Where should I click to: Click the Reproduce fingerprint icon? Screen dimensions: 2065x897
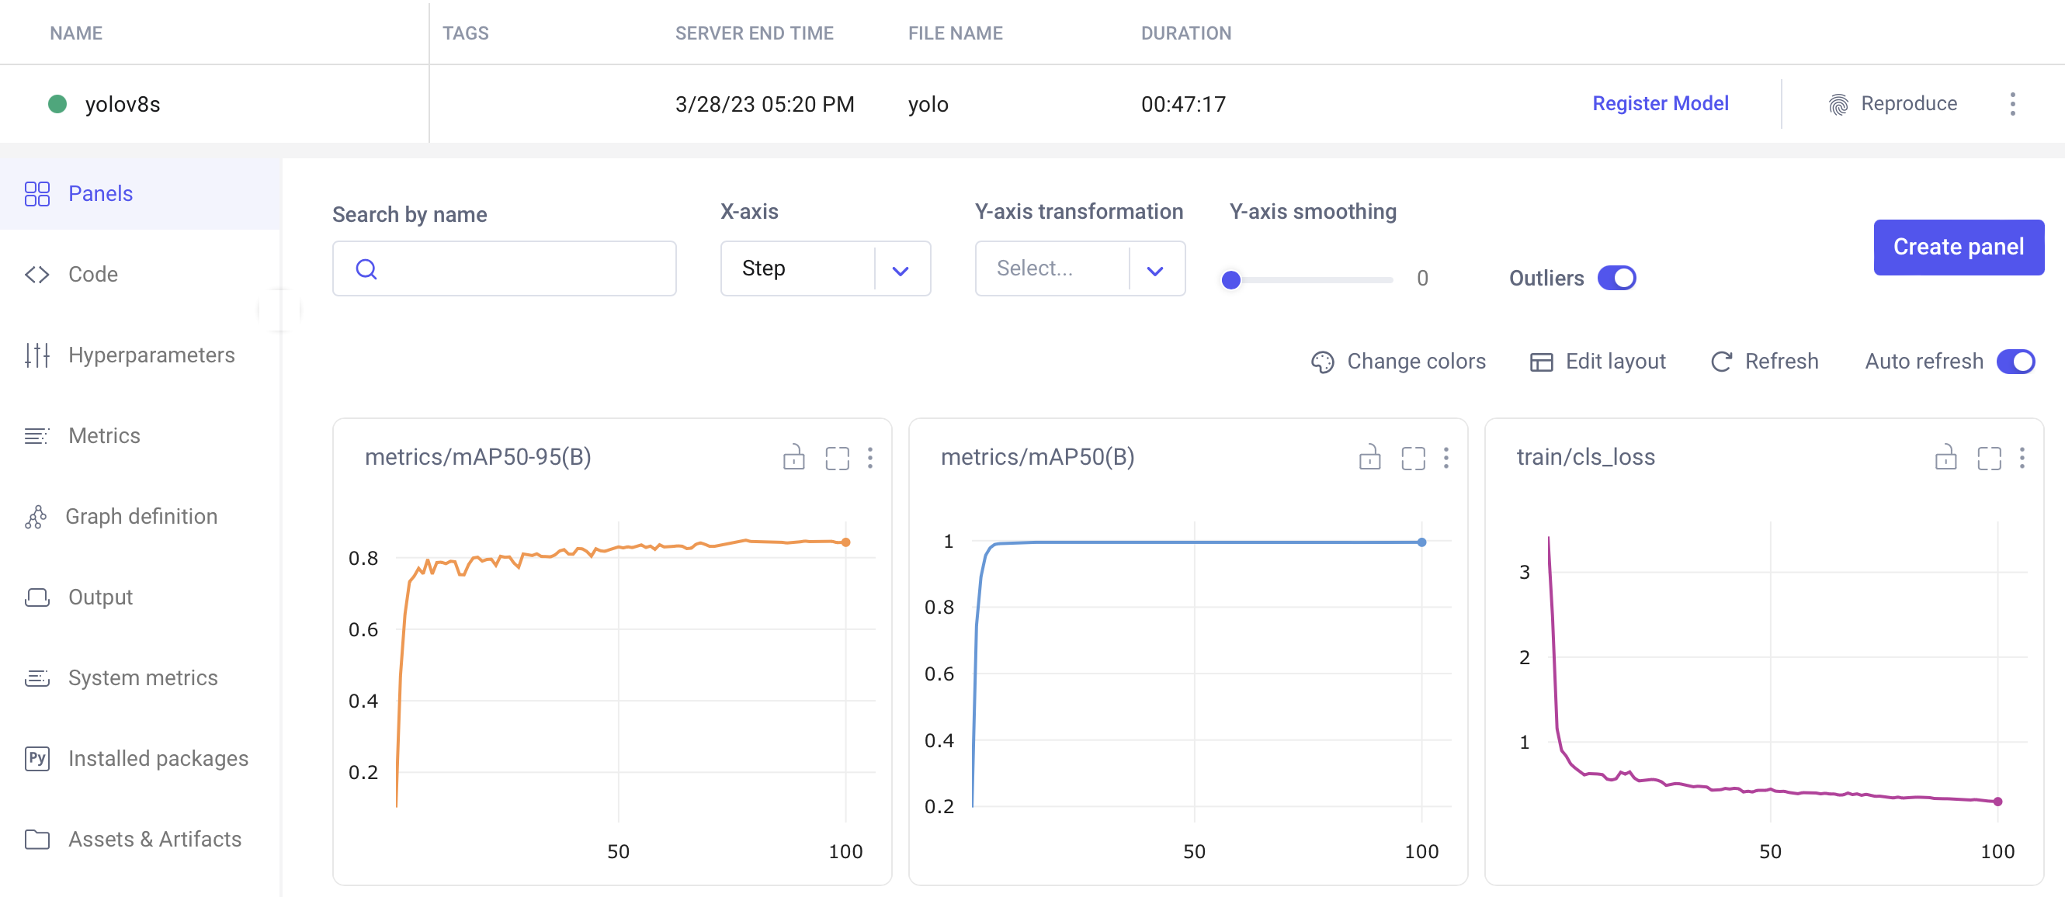[x=1838, y=104]
